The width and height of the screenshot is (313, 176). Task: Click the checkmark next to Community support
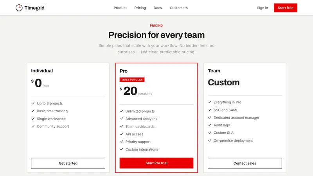point(33,126)
